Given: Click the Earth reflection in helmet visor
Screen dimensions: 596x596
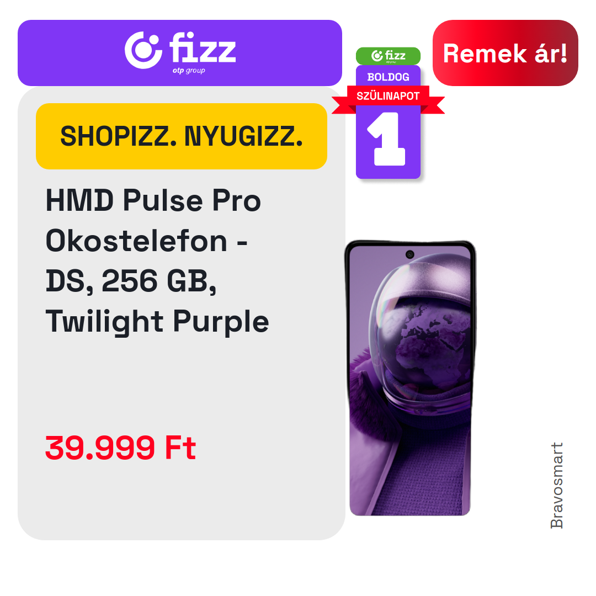Looking at the screenshot, I should pos(429,342).
